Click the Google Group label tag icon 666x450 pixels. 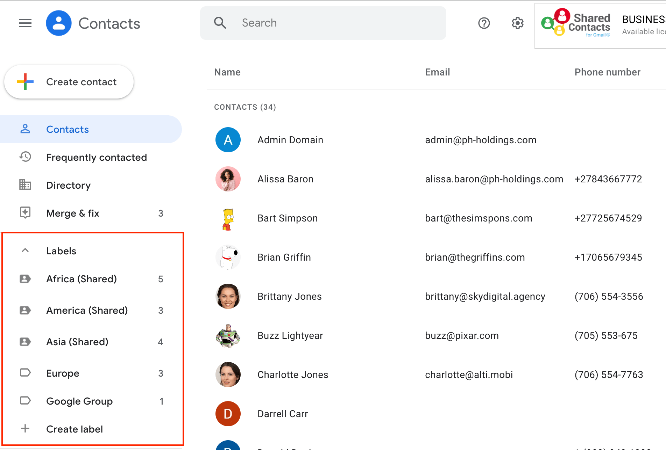[x=25, y=401]
